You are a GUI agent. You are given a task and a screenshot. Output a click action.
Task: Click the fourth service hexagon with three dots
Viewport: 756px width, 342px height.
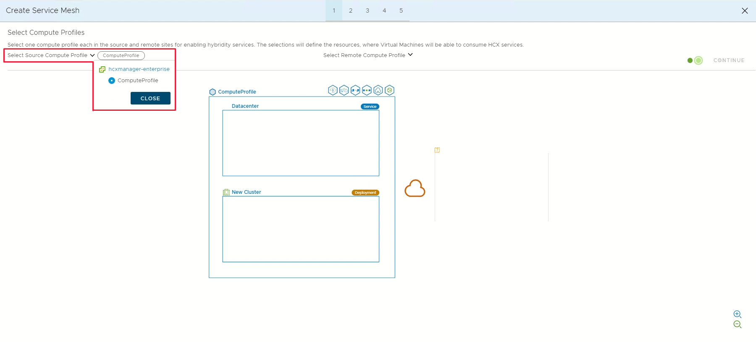point(367,90)
